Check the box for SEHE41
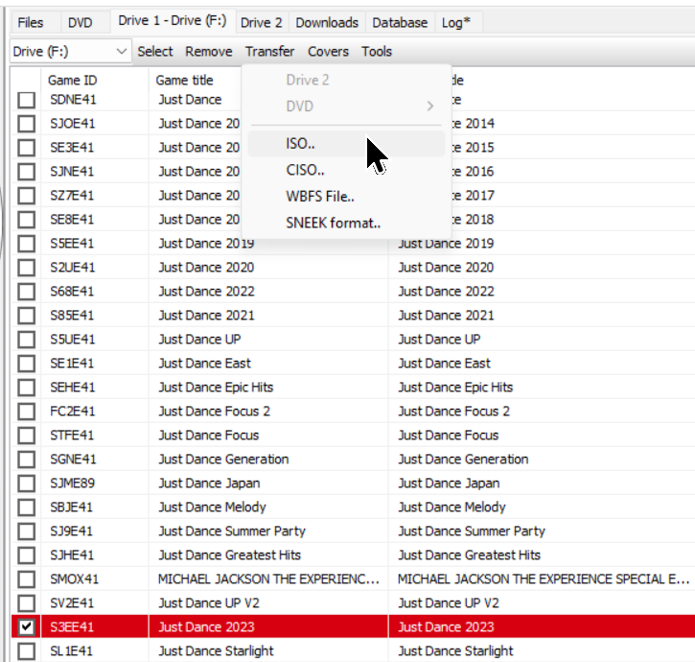 pyautogui.click(x=27, y=388)
